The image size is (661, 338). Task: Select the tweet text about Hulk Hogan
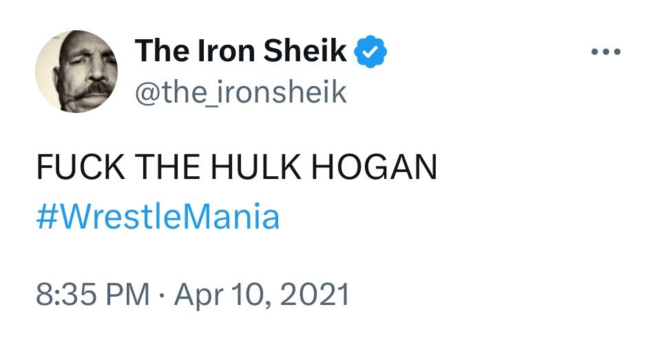coord(236,167)
